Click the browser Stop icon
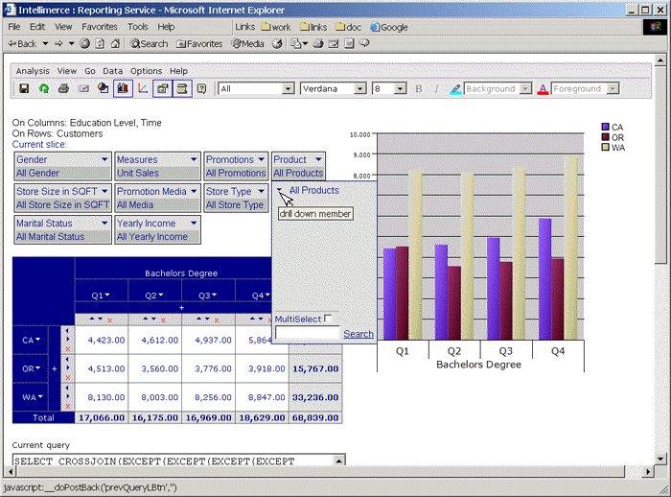Screen dimensions: 671x497 pos(84,44)
